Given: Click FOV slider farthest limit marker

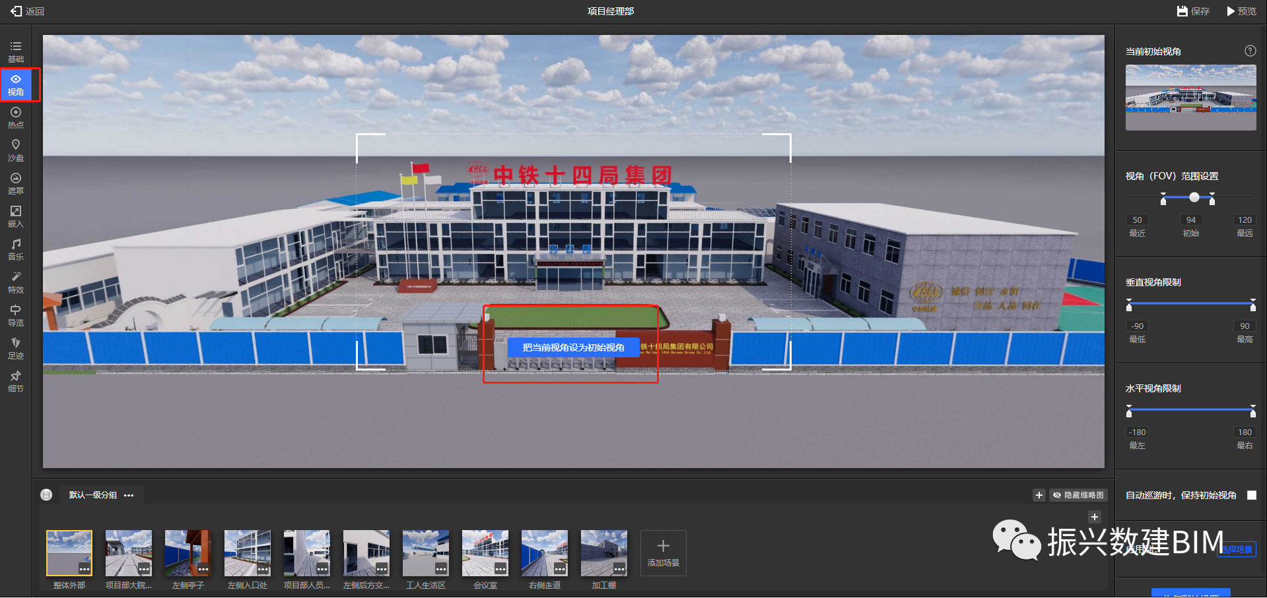Looking at the screenshot, I should tap(1212, 198).
